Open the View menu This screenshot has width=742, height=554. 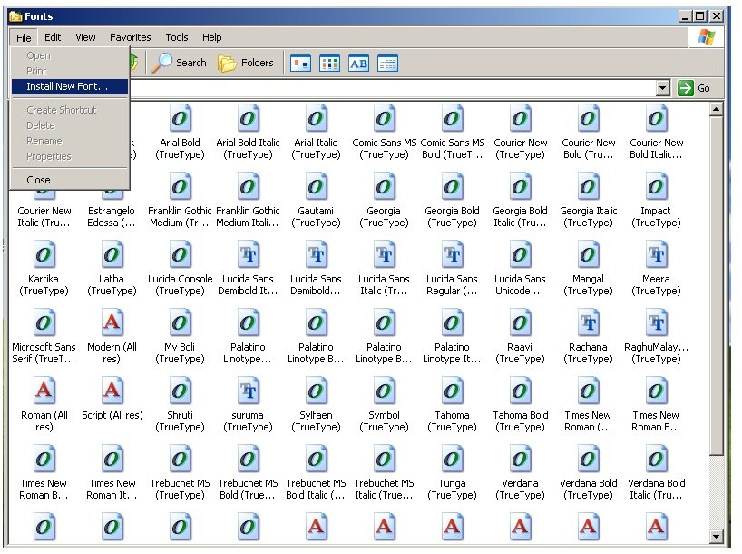85,37
